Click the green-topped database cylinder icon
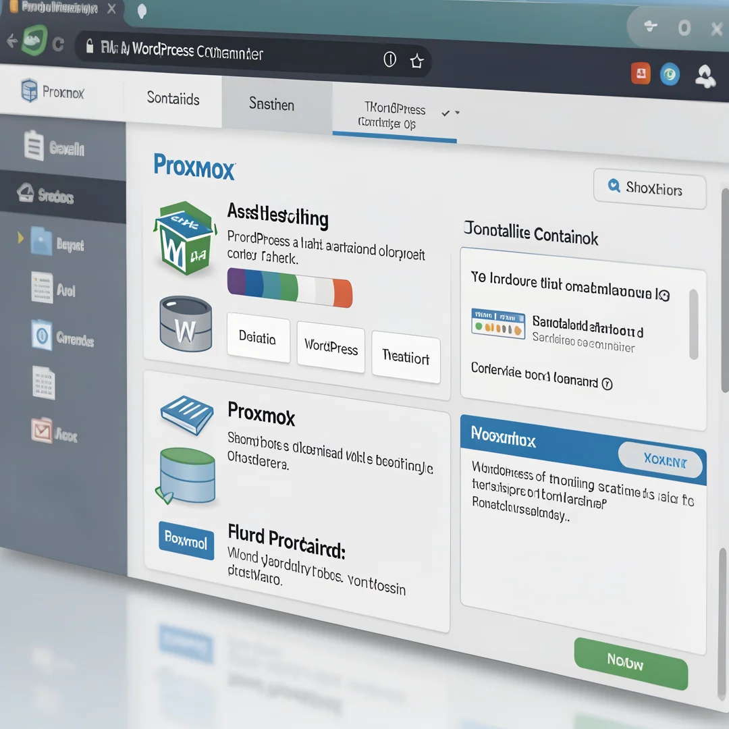This screenshot has height=729, width=729. click(x=186, y=476)
